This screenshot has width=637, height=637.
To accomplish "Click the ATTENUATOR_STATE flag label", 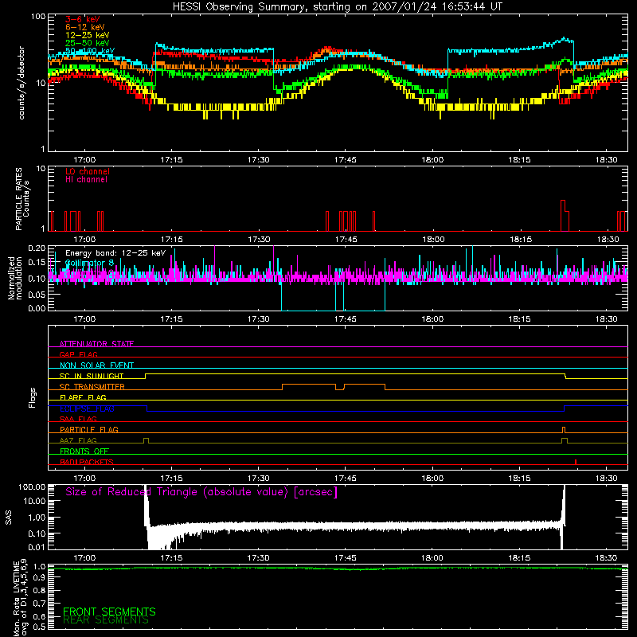I will [x=96, y=344].
